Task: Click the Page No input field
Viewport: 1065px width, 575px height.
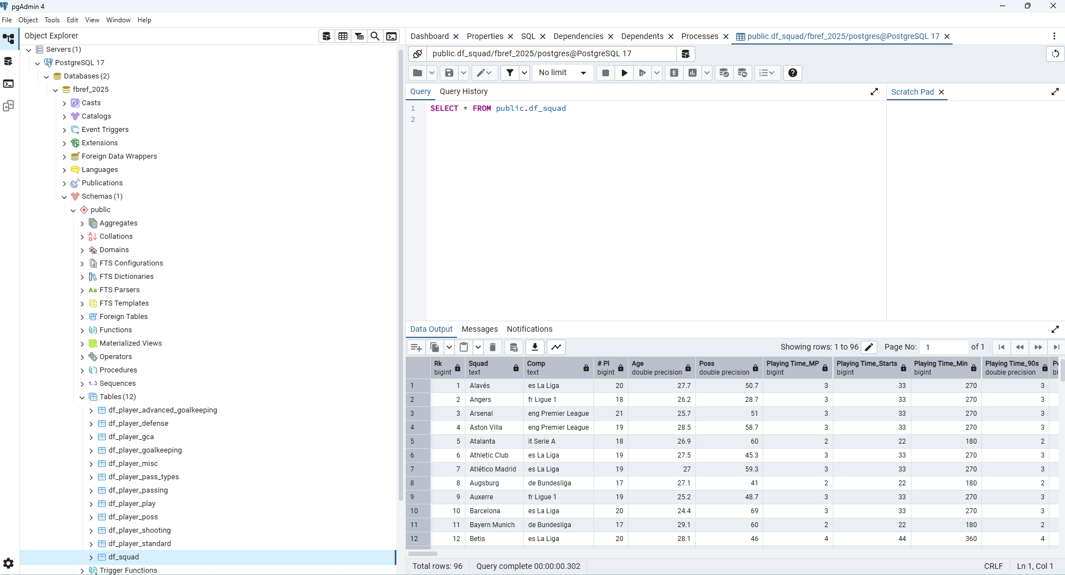Action: [x=944, y=347]
